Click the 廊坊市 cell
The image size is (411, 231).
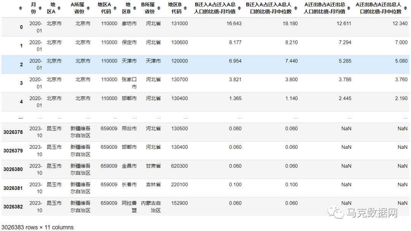coord(129,24)
